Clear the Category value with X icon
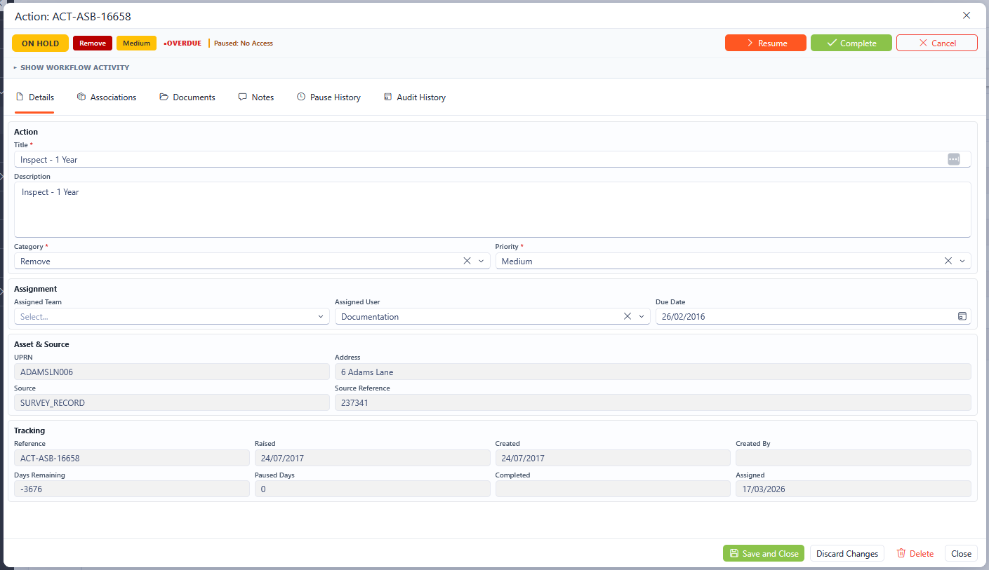Screen dimensions: 989x570 click(467, 261)
